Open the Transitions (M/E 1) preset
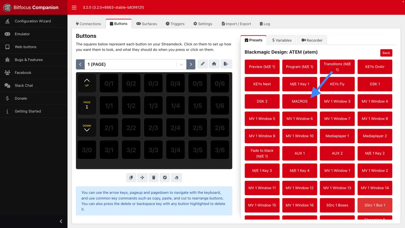Viewport: 405px width, 228px height. click(x=337, y=67)
